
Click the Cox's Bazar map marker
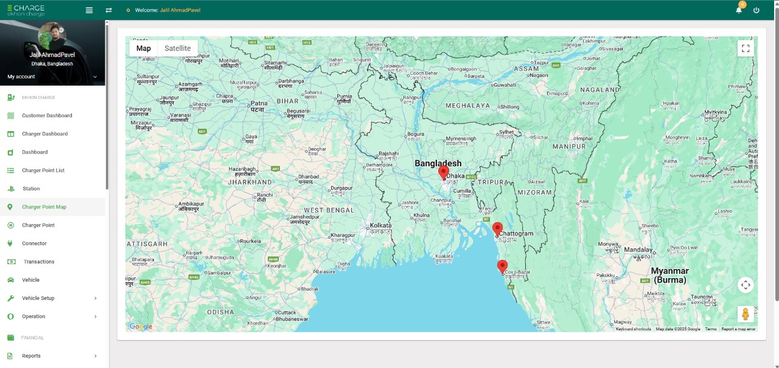tap(502, 266)
